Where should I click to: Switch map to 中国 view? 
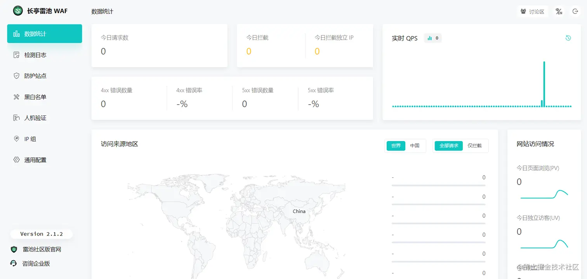pyautogui.click(x=415, y=146)
